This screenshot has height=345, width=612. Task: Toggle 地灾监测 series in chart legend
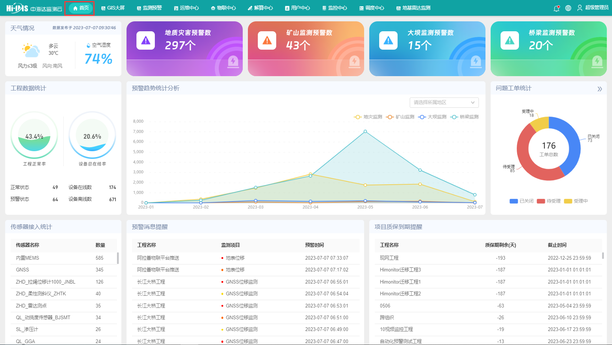(x=368, y=117)
